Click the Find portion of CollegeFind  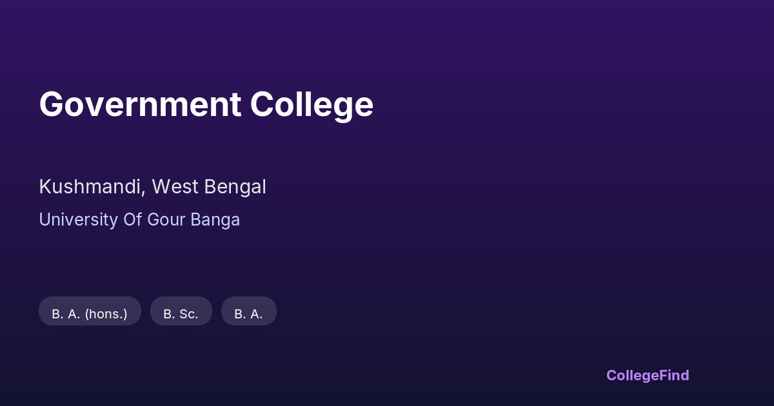click(x=674, y=375)
